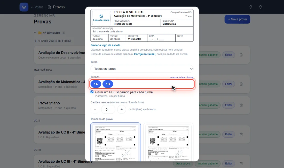Open the notifications bell

tap(261, 7)
